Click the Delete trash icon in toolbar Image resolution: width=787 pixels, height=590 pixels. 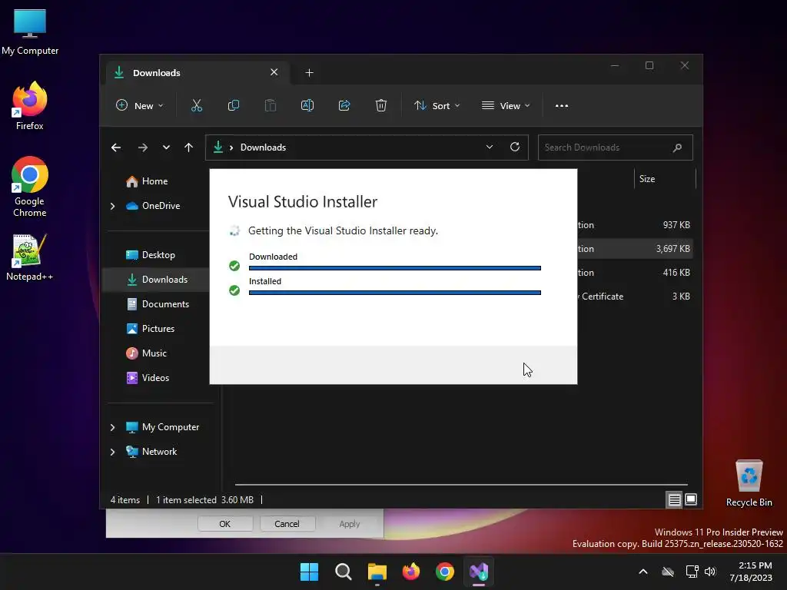coord(381,106)
